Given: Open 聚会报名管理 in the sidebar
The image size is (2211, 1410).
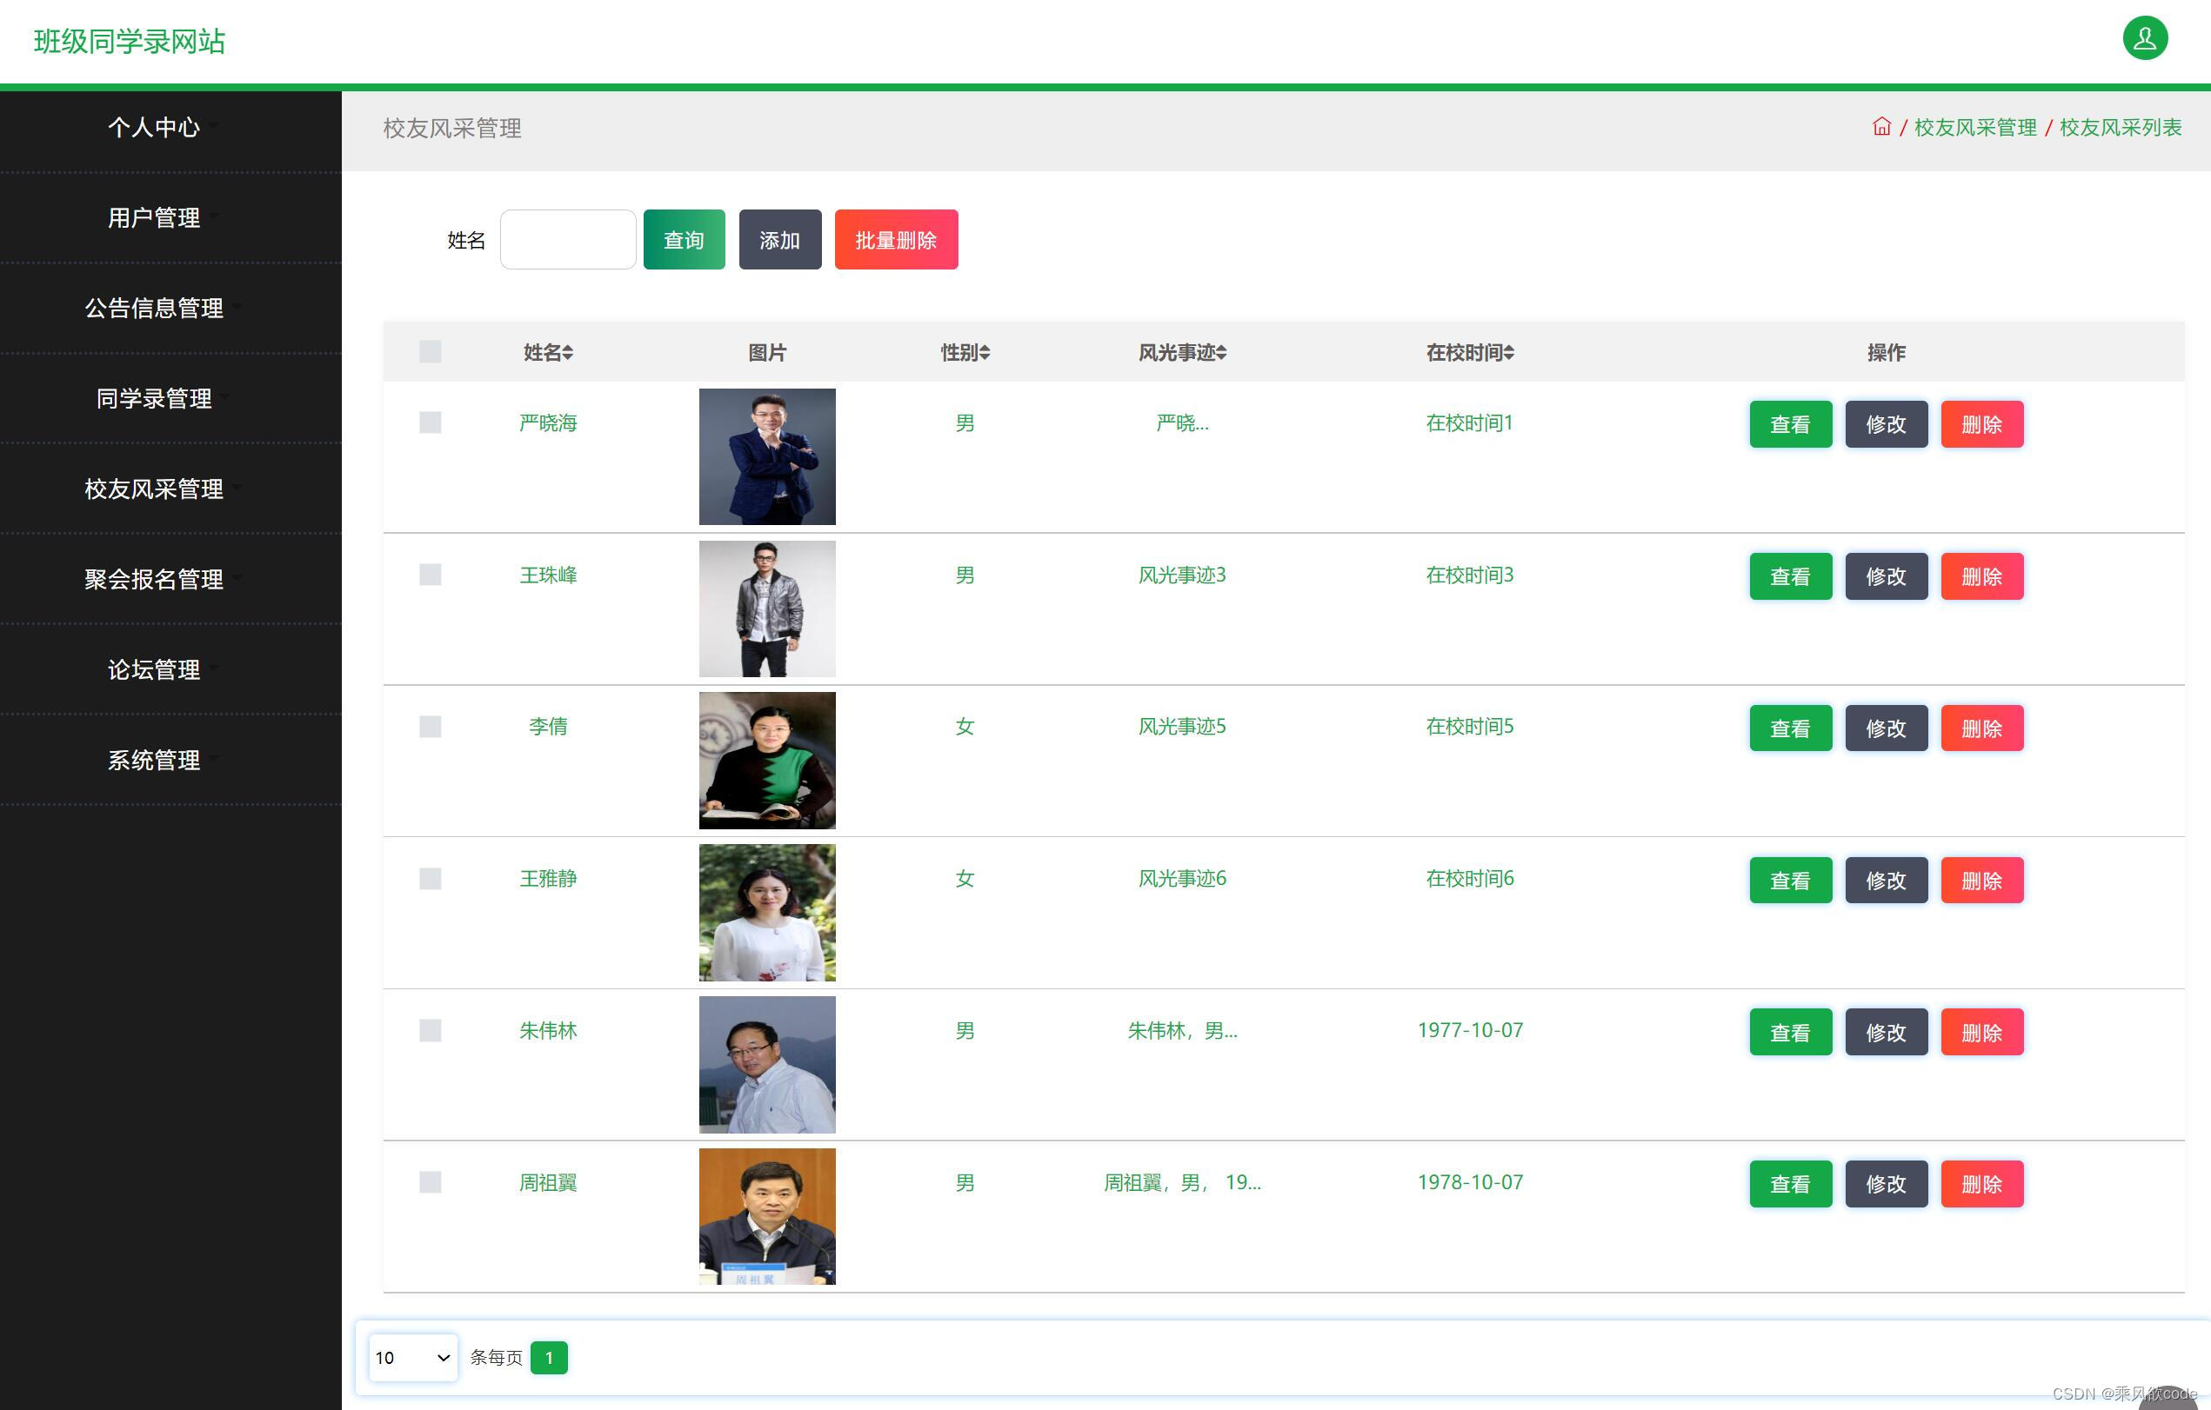Looking at the screenshot, I should click(154, 579).
